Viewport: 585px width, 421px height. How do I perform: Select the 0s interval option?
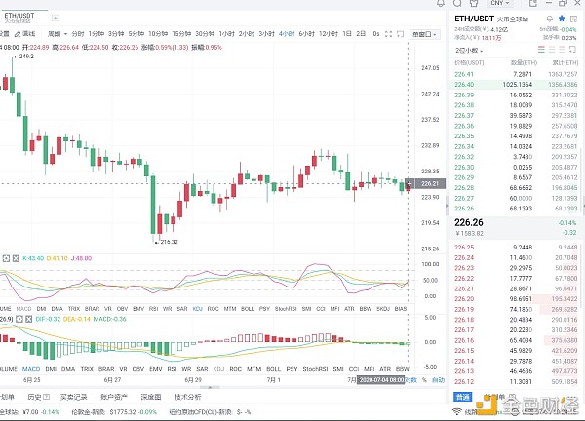(x=376, y=34)
